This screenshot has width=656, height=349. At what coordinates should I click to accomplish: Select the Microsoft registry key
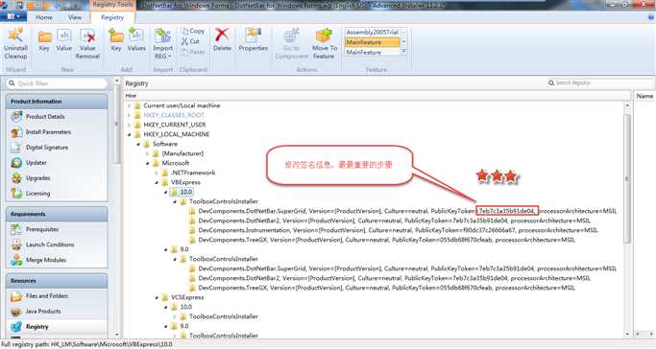[x=176, y=163]
